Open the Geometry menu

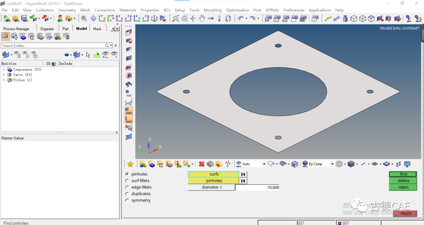coord(67,10)
